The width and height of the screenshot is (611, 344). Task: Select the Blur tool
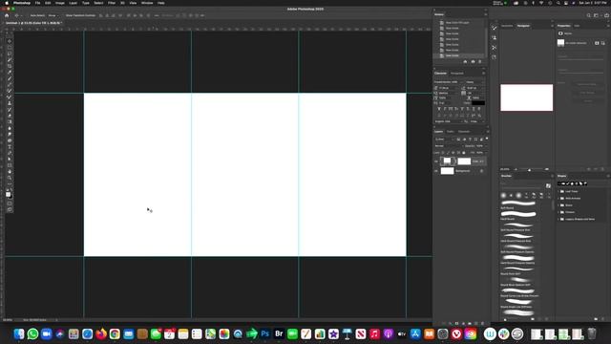point(10,128)
